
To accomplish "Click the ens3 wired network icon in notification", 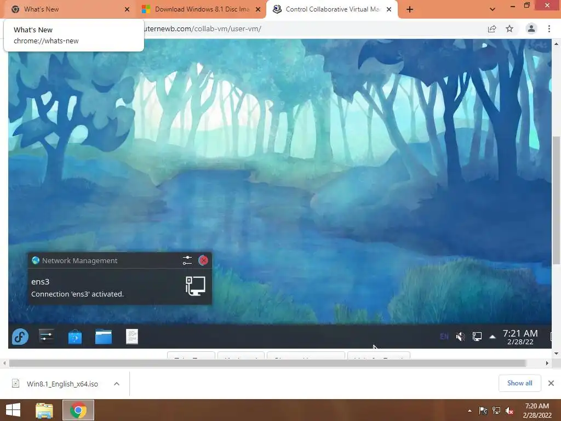I will point(196,286).
